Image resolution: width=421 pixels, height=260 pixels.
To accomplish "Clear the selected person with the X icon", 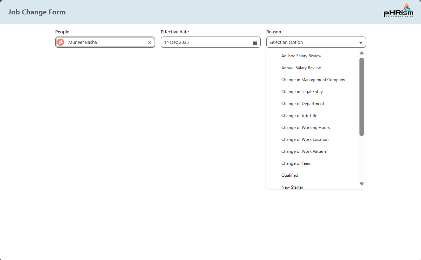I will tap(150, 43).
